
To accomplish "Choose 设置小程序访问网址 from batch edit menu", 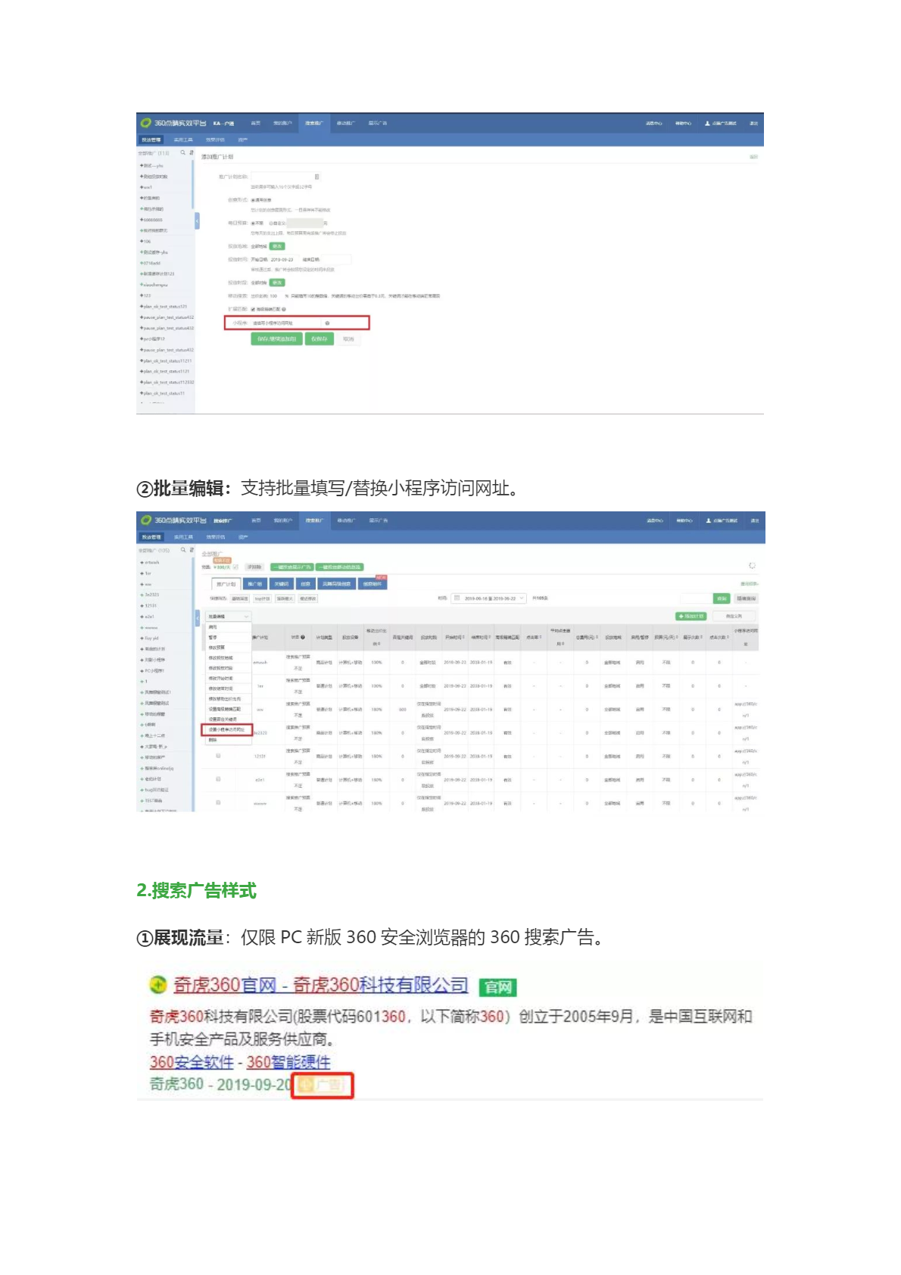I will tap(226, 730).
